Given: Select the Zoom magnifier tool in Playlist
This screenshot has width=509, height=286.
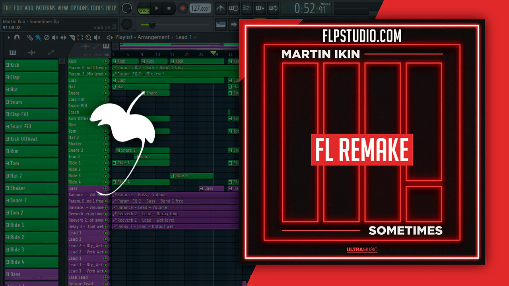Looking at the screenshot, I should coord(88,37).
